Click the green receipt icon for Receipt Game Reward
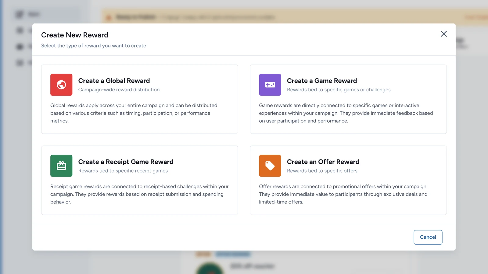488x274 pixels. 61,166
